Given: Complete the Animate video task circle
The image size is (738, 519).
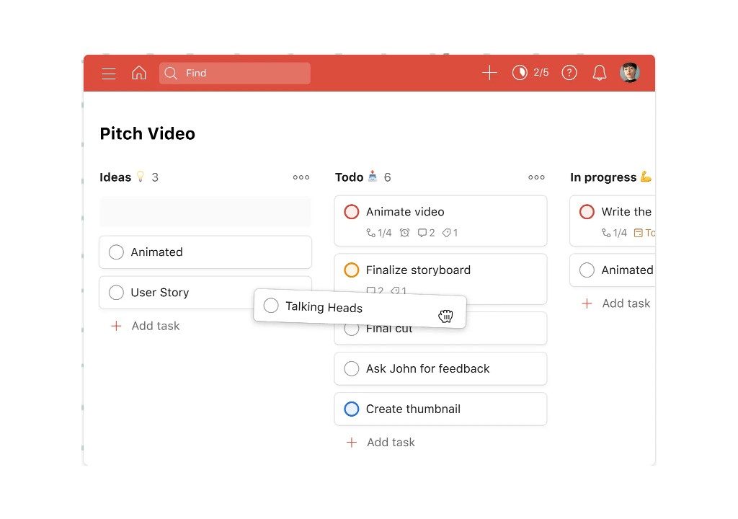Looking at the screenshot, I should [x=351, y=211].
